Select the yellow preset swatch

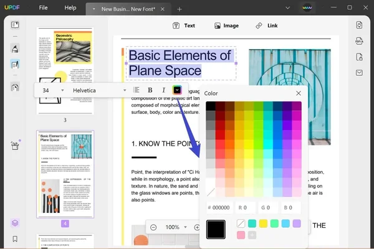[263, 223]
